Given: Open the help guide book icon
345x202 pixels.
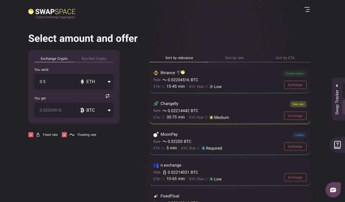Looking at the screenshot, I should 337,145.
